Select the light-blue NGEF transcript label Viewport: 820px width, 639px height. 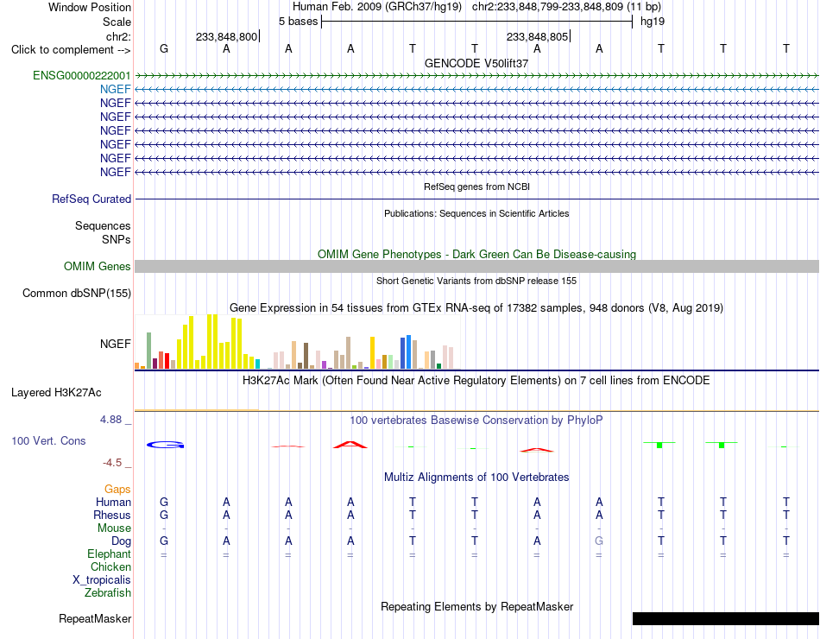(x=115, y=89)
